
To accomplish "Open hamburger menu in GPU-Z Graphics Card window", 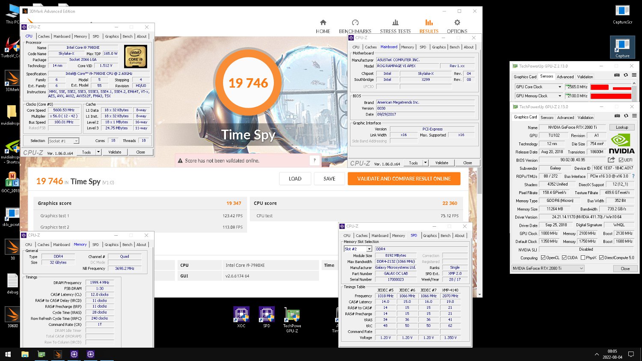I will click(634, 116).
